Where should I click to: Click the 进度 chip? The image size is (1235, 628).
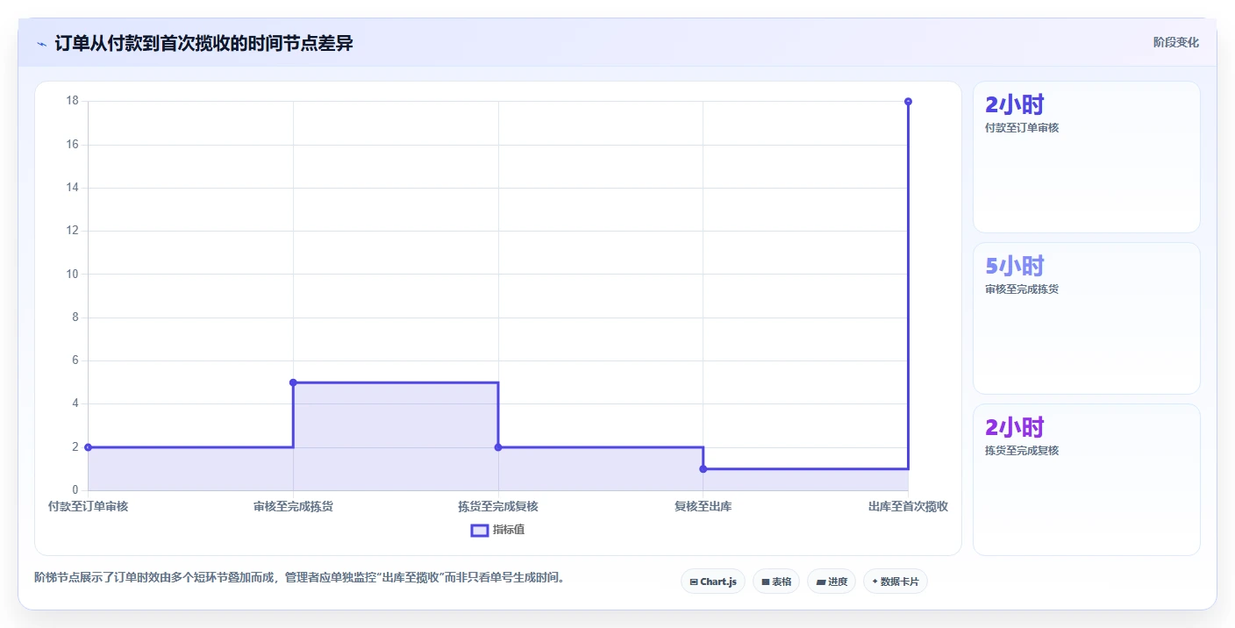pos(832,582)
